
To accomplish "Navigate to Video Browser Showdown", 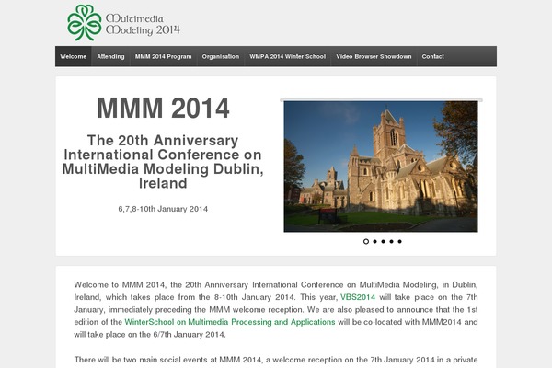I will [374, 57].
